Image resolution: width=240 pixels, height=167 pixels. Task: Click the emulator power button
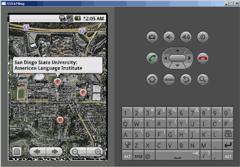click(203, 37)
